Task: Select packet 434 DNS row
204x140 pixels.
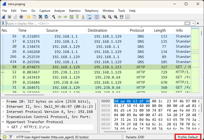Action: tap(96, 62)
